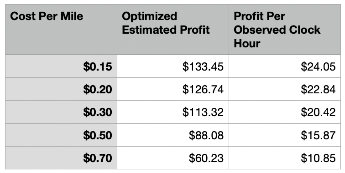The image size is (345, 173).
Task: Click the word Hour in third header
Action: tap(247, 43)
